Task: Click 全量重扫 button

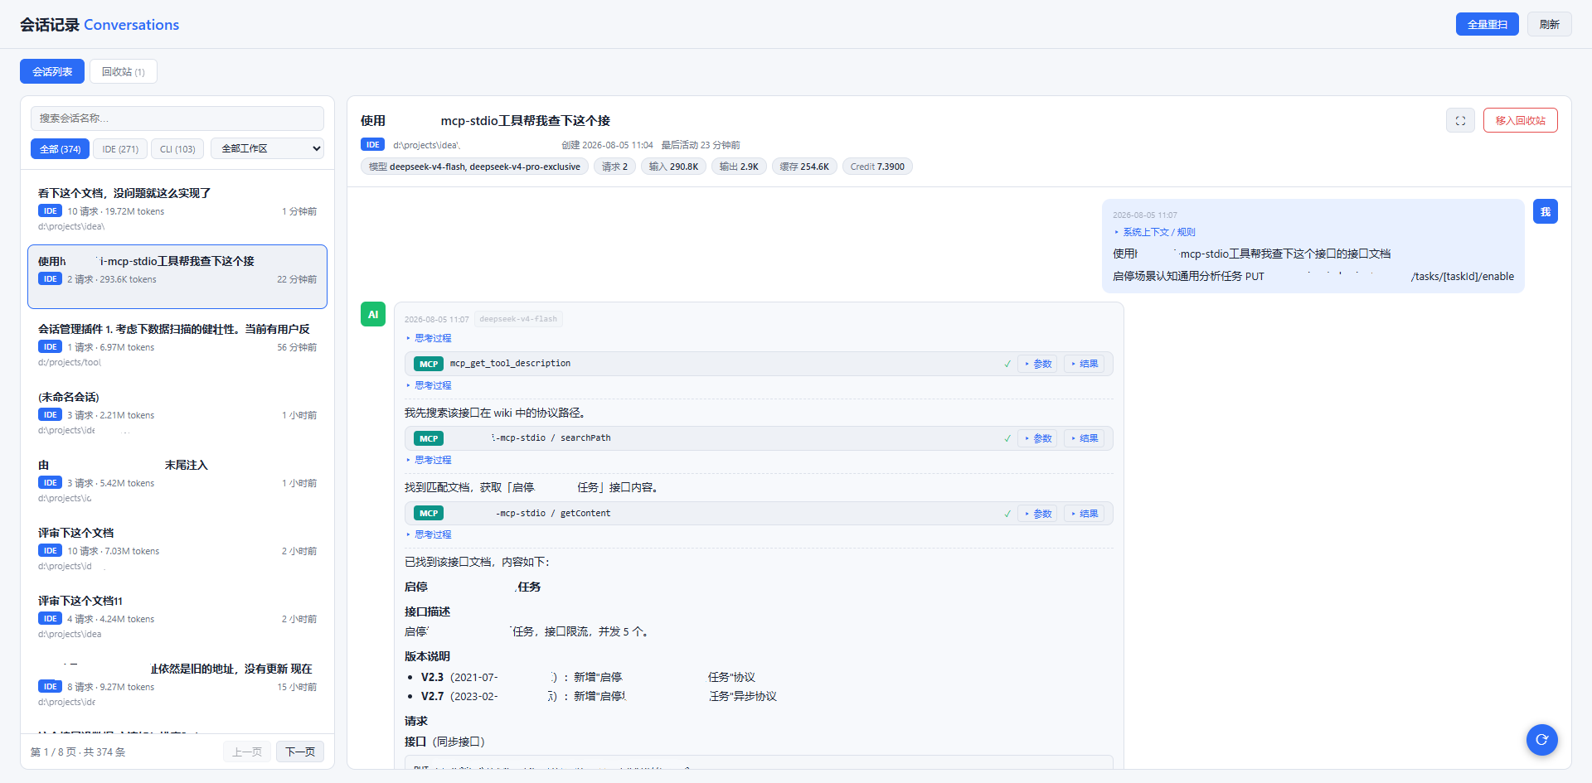Action: click(1488, 24)
